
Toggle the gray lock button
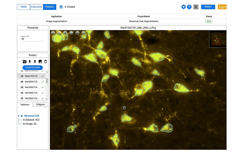click(196, 7)
